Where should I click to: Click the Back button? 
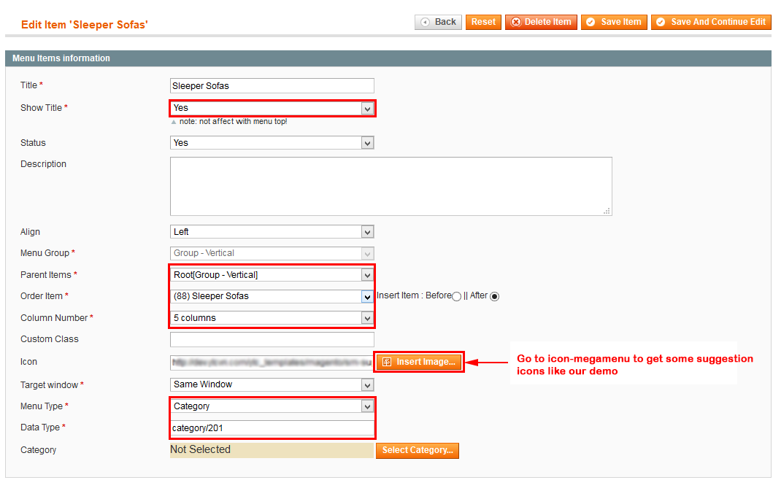(438, 22)
